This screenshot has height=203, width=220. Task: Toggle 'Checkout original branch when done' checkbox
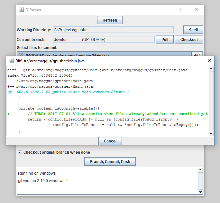click(x=20, y=152)
